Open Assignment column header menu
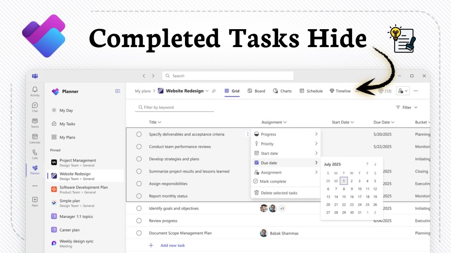 (x=274, y=122)
